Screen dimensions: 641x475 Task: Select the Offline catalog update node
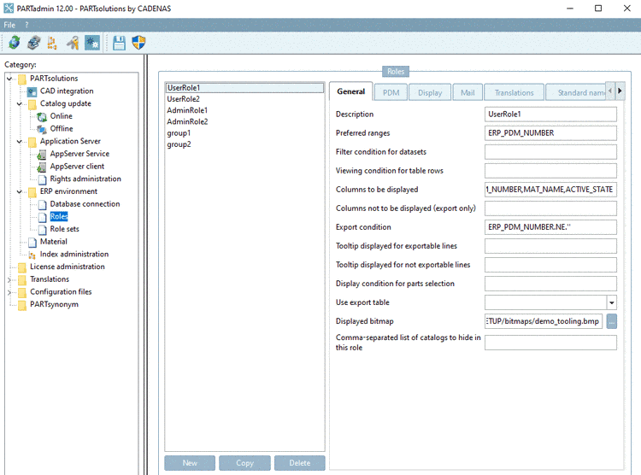[62, 128]
